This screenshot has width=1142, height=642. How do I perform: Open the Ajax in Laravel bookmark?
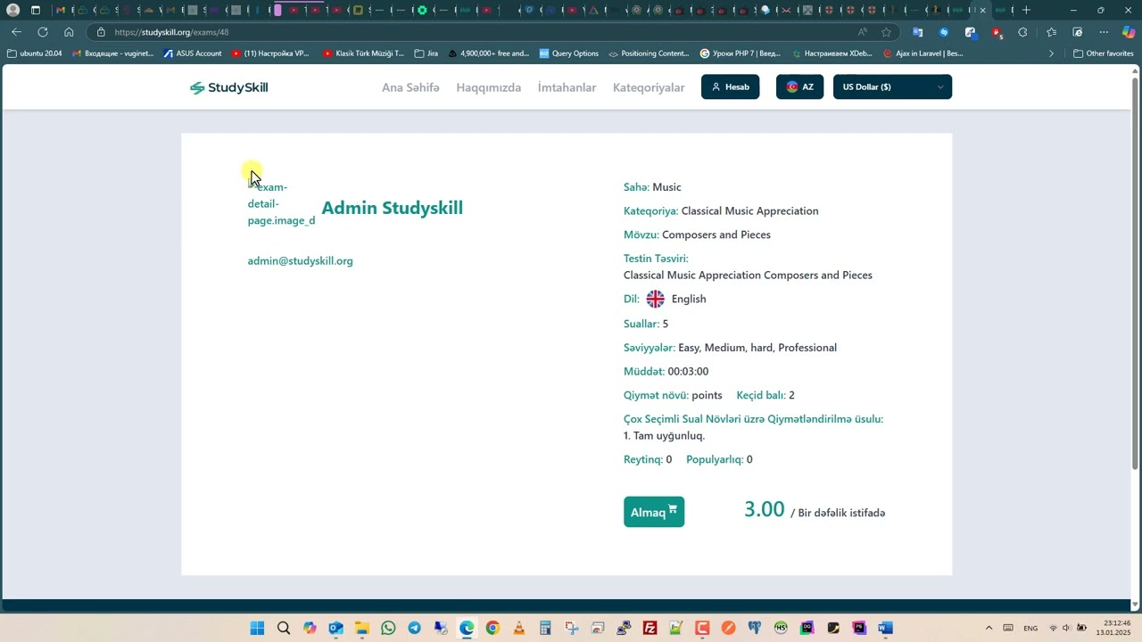[923, 53]
